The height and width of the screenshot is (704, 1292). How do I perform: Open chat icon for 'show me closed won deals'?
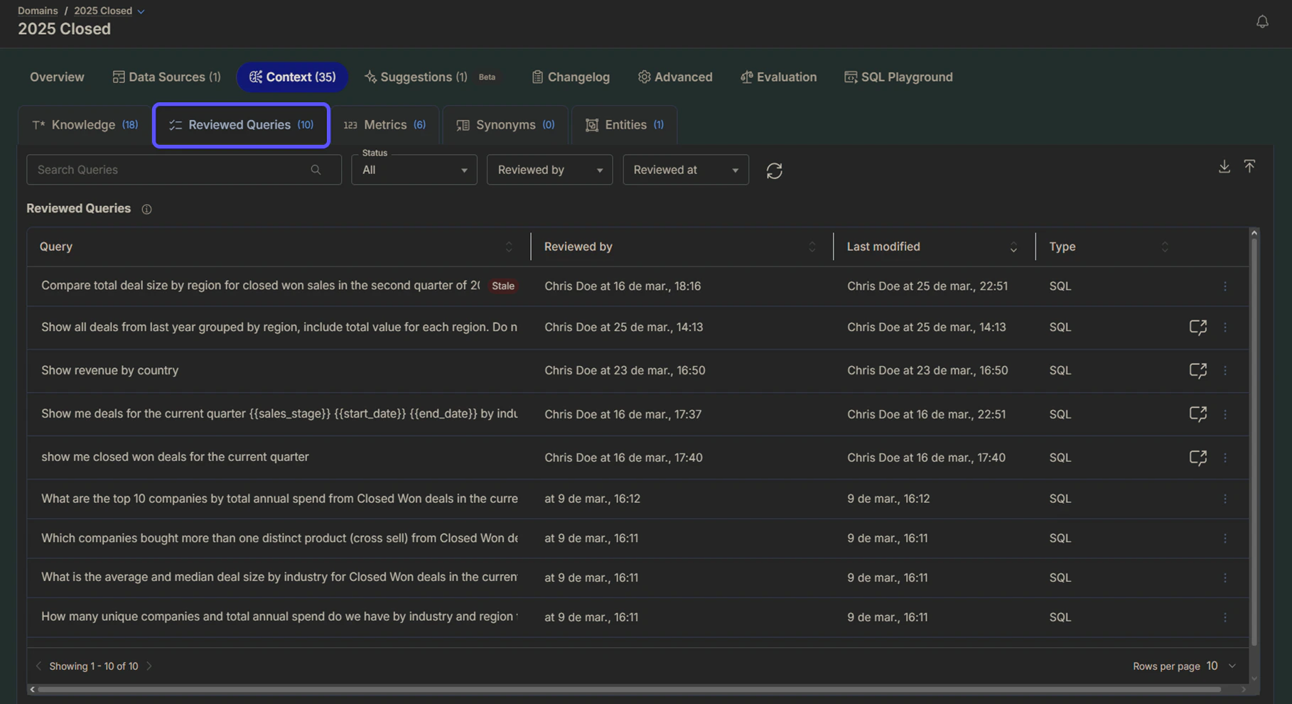pyautogui.click(x=1197, y=457)
